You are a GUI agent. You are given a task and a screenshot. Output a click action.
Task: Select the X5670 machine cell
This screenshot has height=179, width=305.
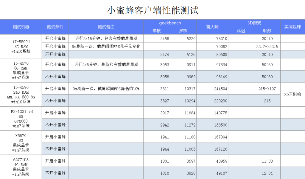pyautogui.click(x=21, y=143)
